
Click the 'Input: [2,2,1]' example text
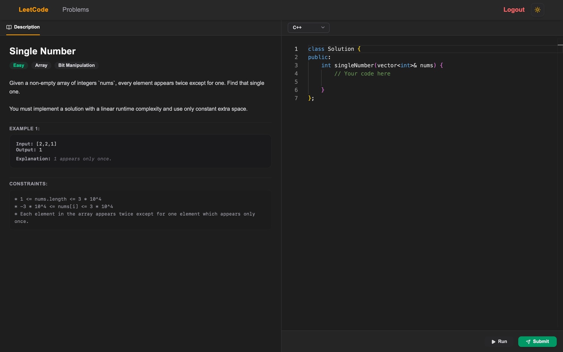pos(36,144)
